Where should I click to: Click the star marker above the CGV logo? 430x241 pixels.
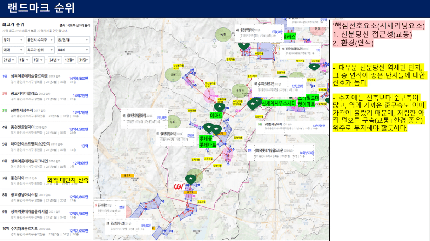click(191, 179)
